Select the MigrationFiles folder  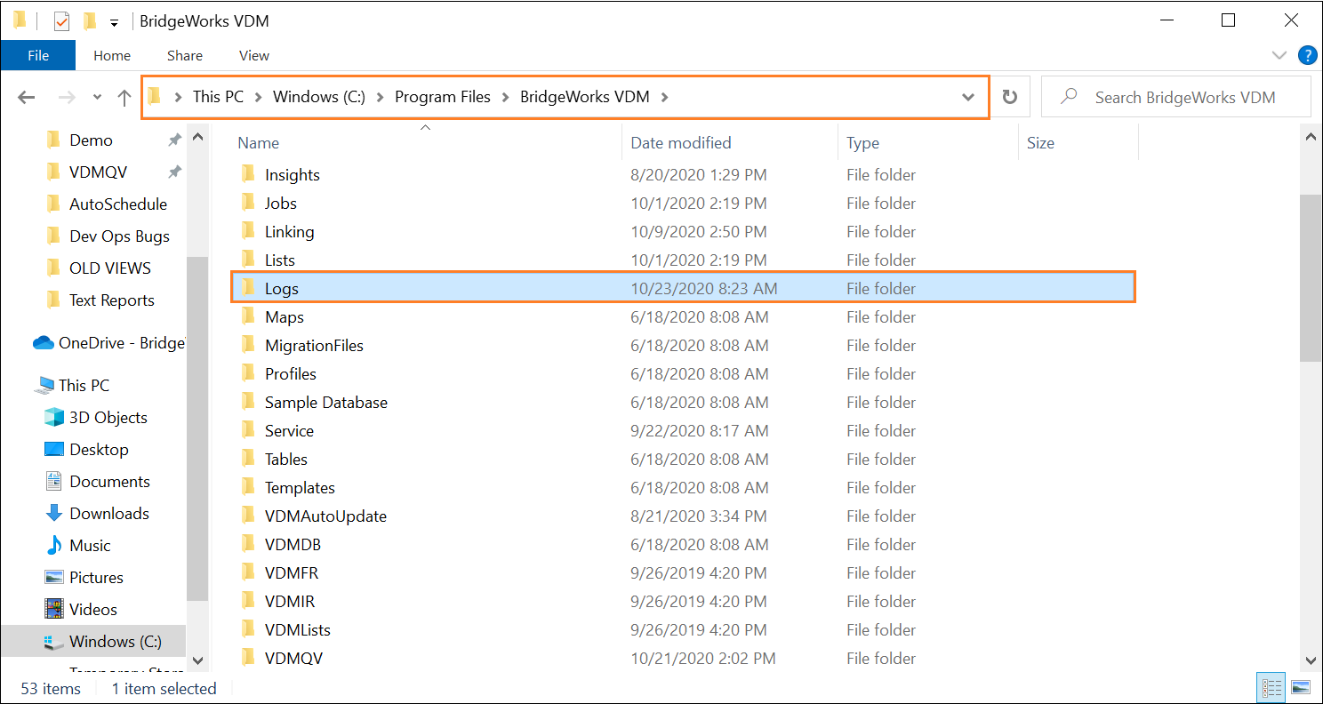(x=314, y=346)
